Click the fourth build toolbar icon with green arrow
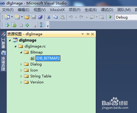 [x=27, y=25]
